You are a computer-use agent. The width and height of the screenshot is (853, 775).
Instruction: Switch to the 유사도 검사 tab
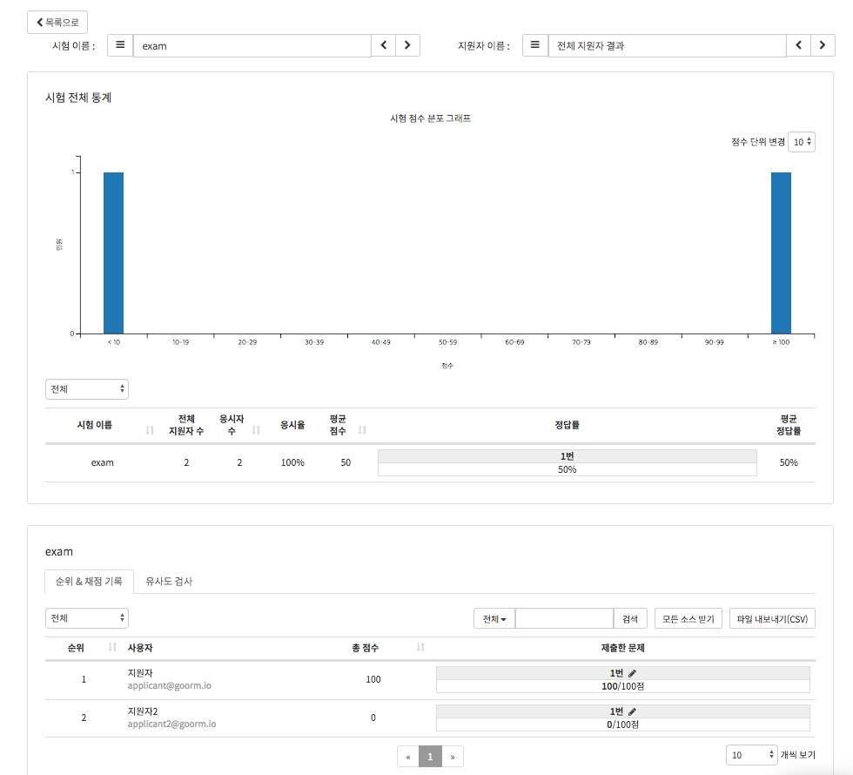click(169, 581)
